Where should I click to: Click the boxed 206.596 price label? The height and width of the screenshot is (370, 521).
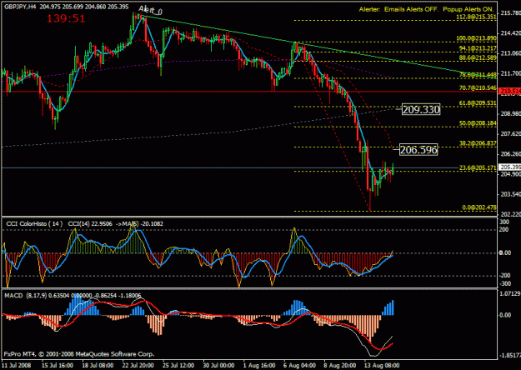coord(418,150)
